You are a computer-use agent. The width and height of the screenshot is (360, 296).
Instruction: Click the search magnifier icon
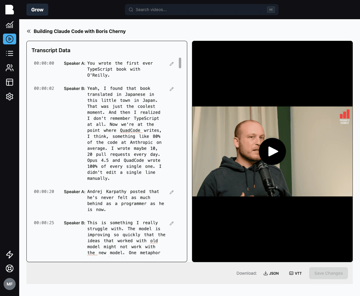[131, 10]
